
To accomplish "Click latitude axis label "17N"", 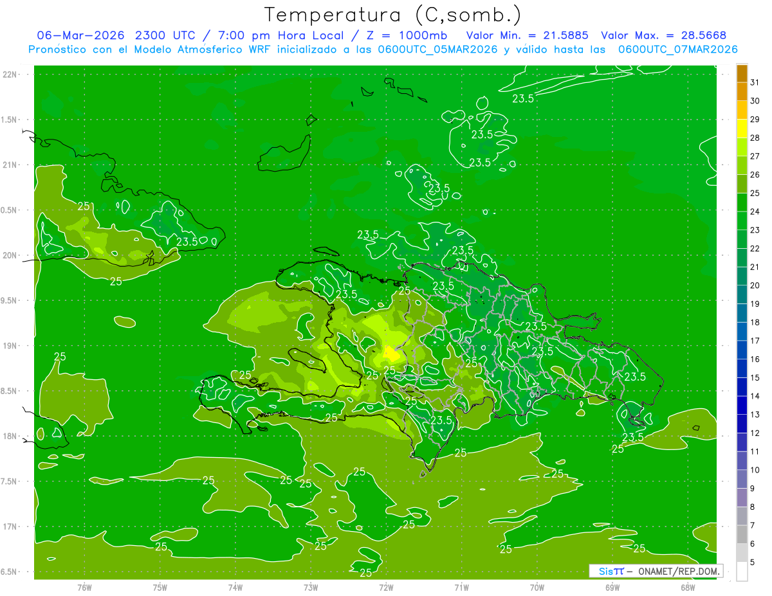I will point(10,527).
